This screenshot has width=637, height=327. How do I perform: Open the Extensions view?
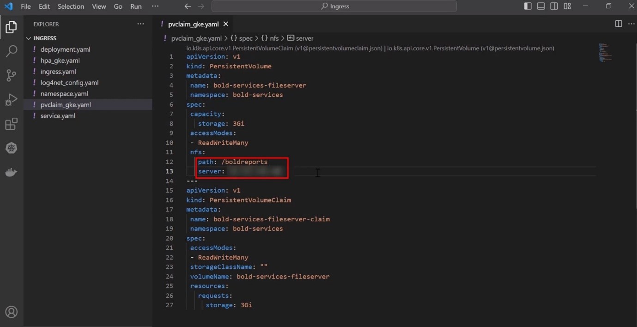tap(11, 124)
